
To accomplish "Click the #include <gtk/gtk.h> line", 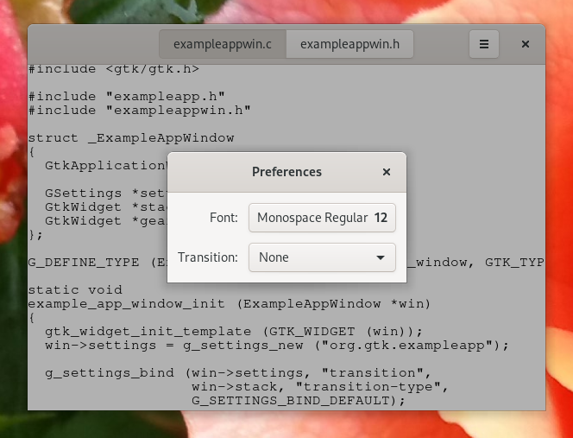I will [114, 69].
